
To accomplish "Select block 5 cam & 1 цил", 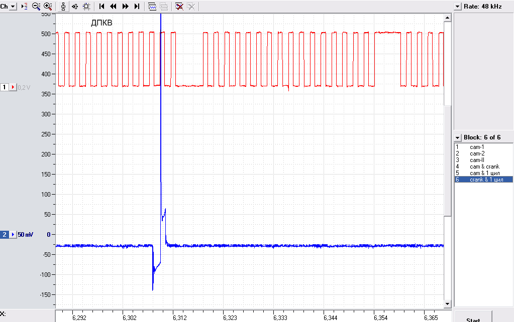I will click(x=483, y=173).
